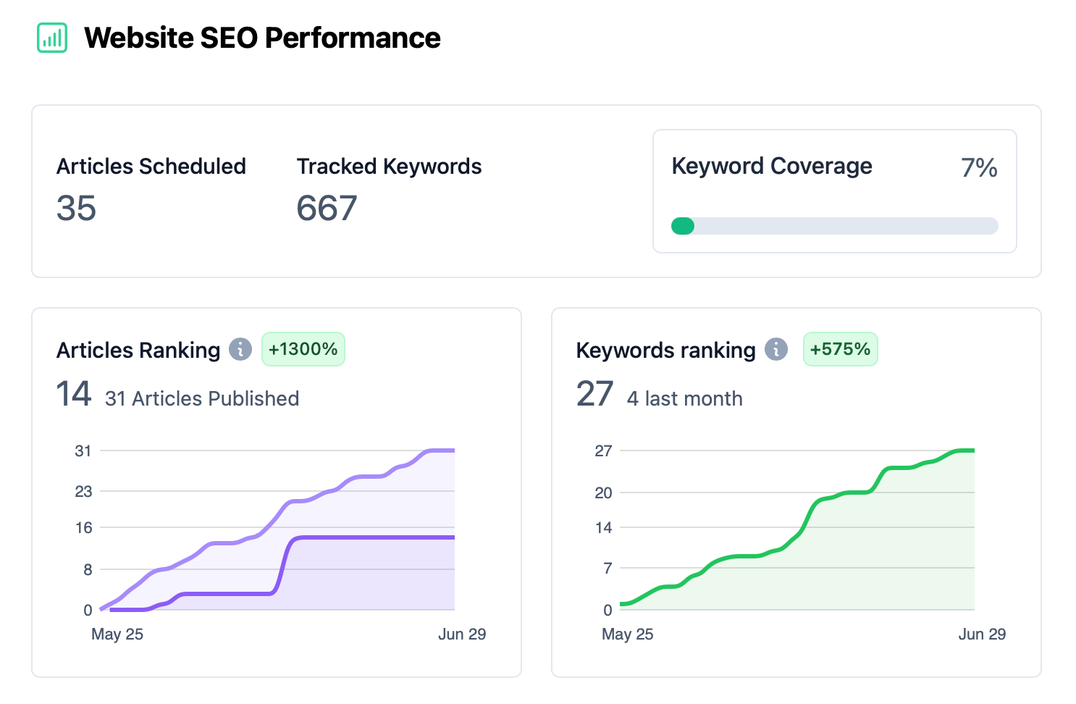Click the Articles Ranking title text
Viewport: 1076px width, 704px height.
point(138,350)
